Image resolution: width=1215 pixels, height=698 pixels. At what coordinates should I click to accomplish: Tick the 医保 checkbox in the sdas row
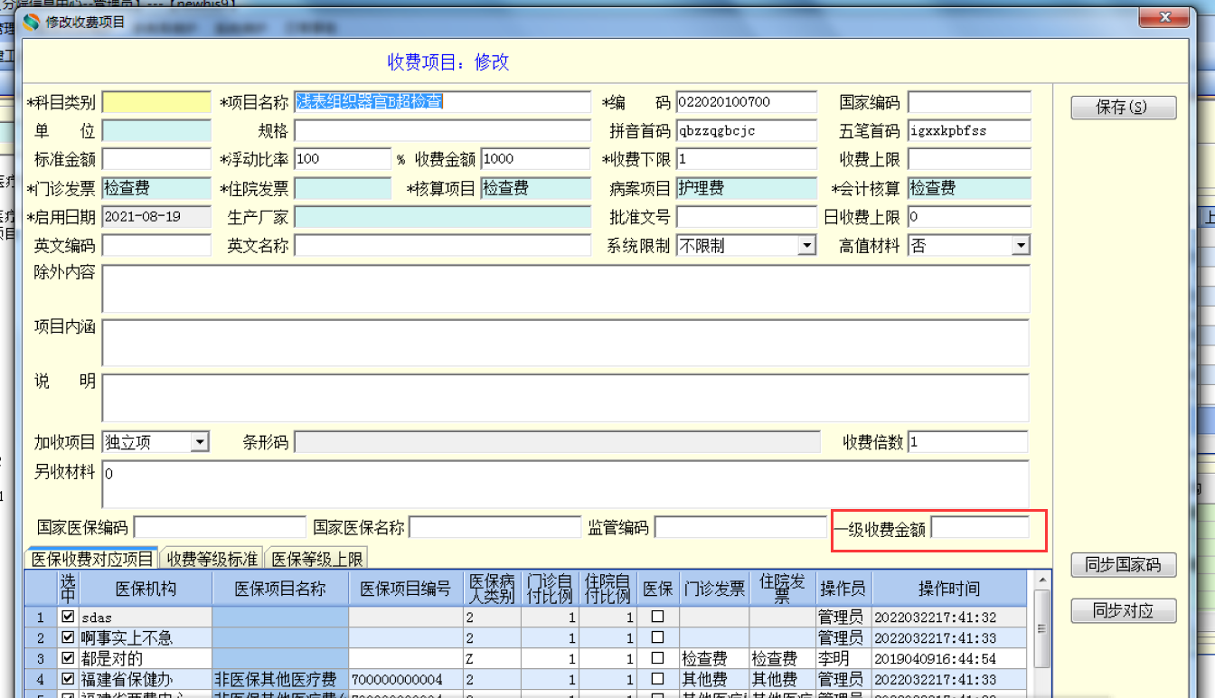pos(658,617)
